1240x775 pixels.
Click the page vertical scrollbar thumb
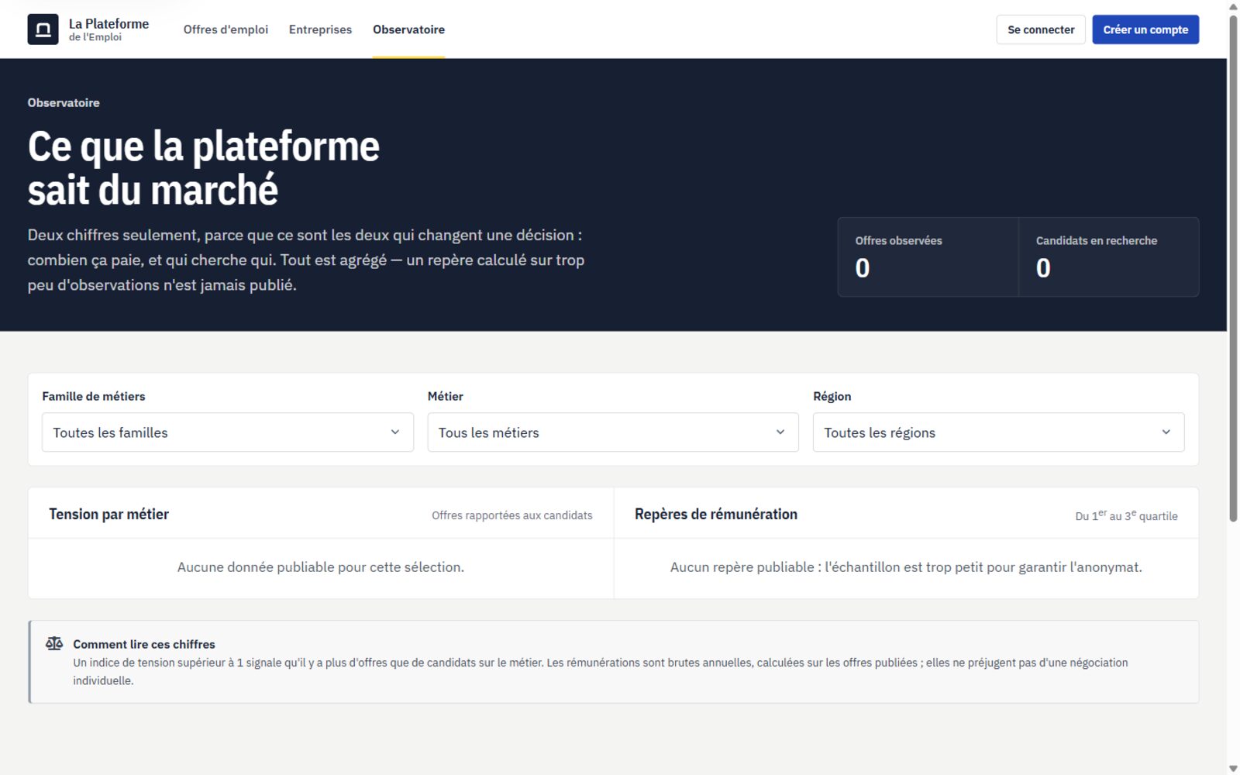point(1233,268)
